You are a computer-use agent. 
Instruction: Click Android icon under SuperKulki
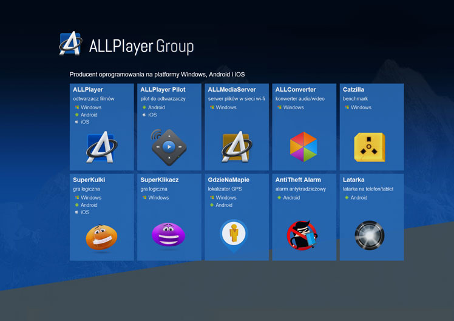(76, 205)
